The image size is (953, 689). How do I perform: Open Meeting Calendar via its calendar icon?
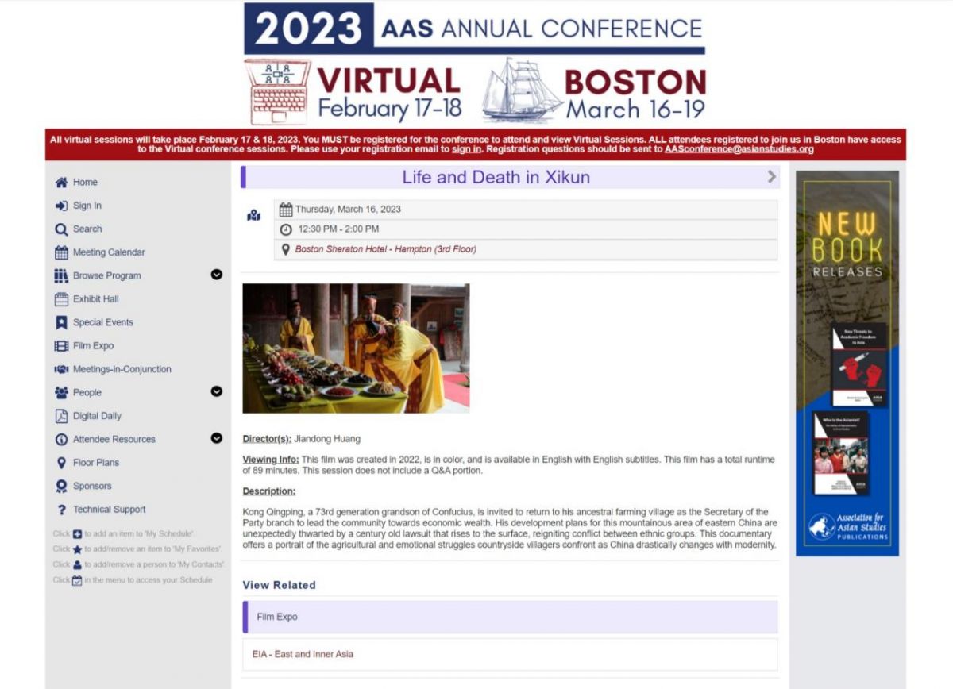[x=61, y=252]
